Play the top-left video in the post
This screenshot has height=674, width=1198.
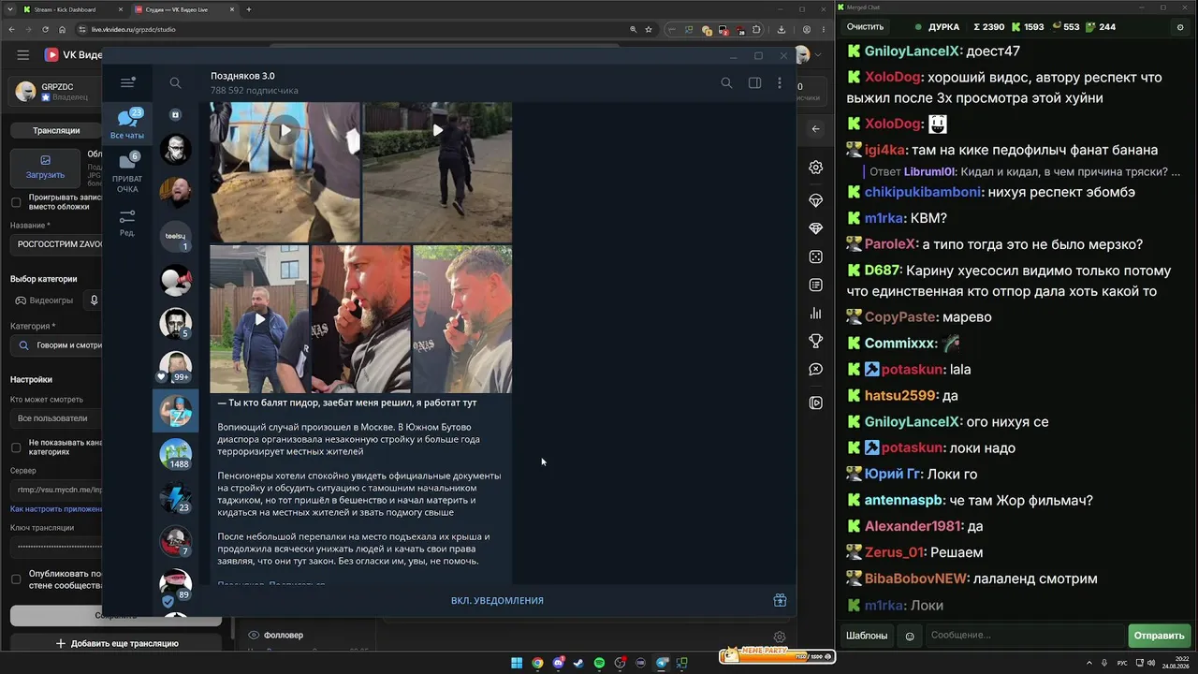pyautogui.click(x=285, y=131)
